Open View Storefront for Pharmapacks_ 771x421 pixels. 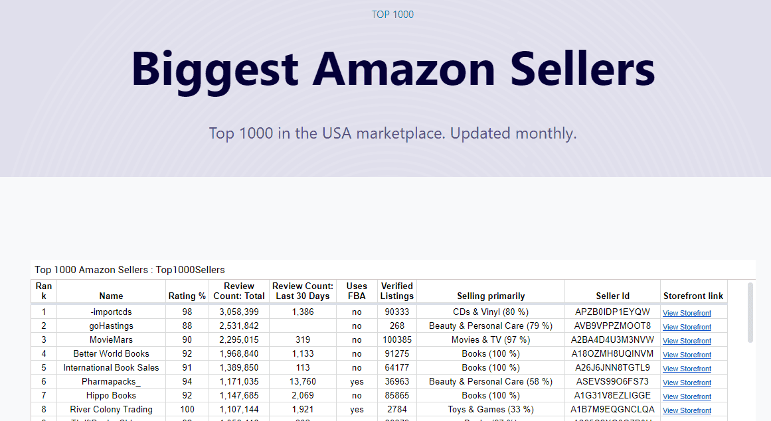pos(687,383)
